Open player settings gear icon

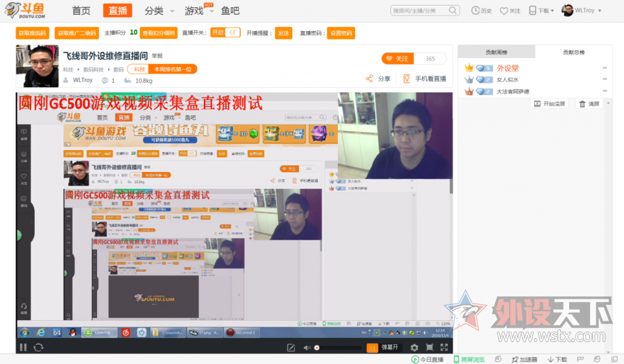414,348
